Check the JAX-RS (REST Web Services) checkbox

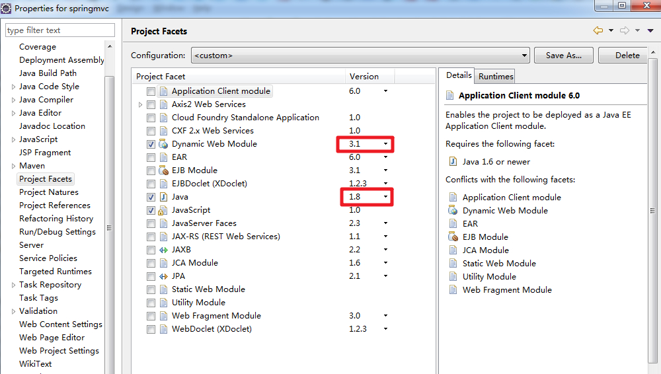(151, 237)
